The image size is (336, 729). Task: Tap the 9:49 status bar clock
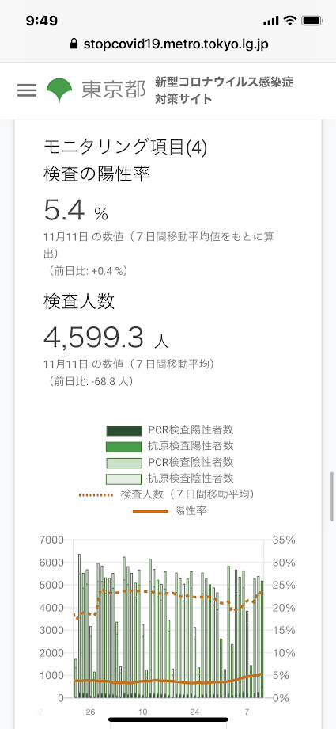(x=42, y=21)
